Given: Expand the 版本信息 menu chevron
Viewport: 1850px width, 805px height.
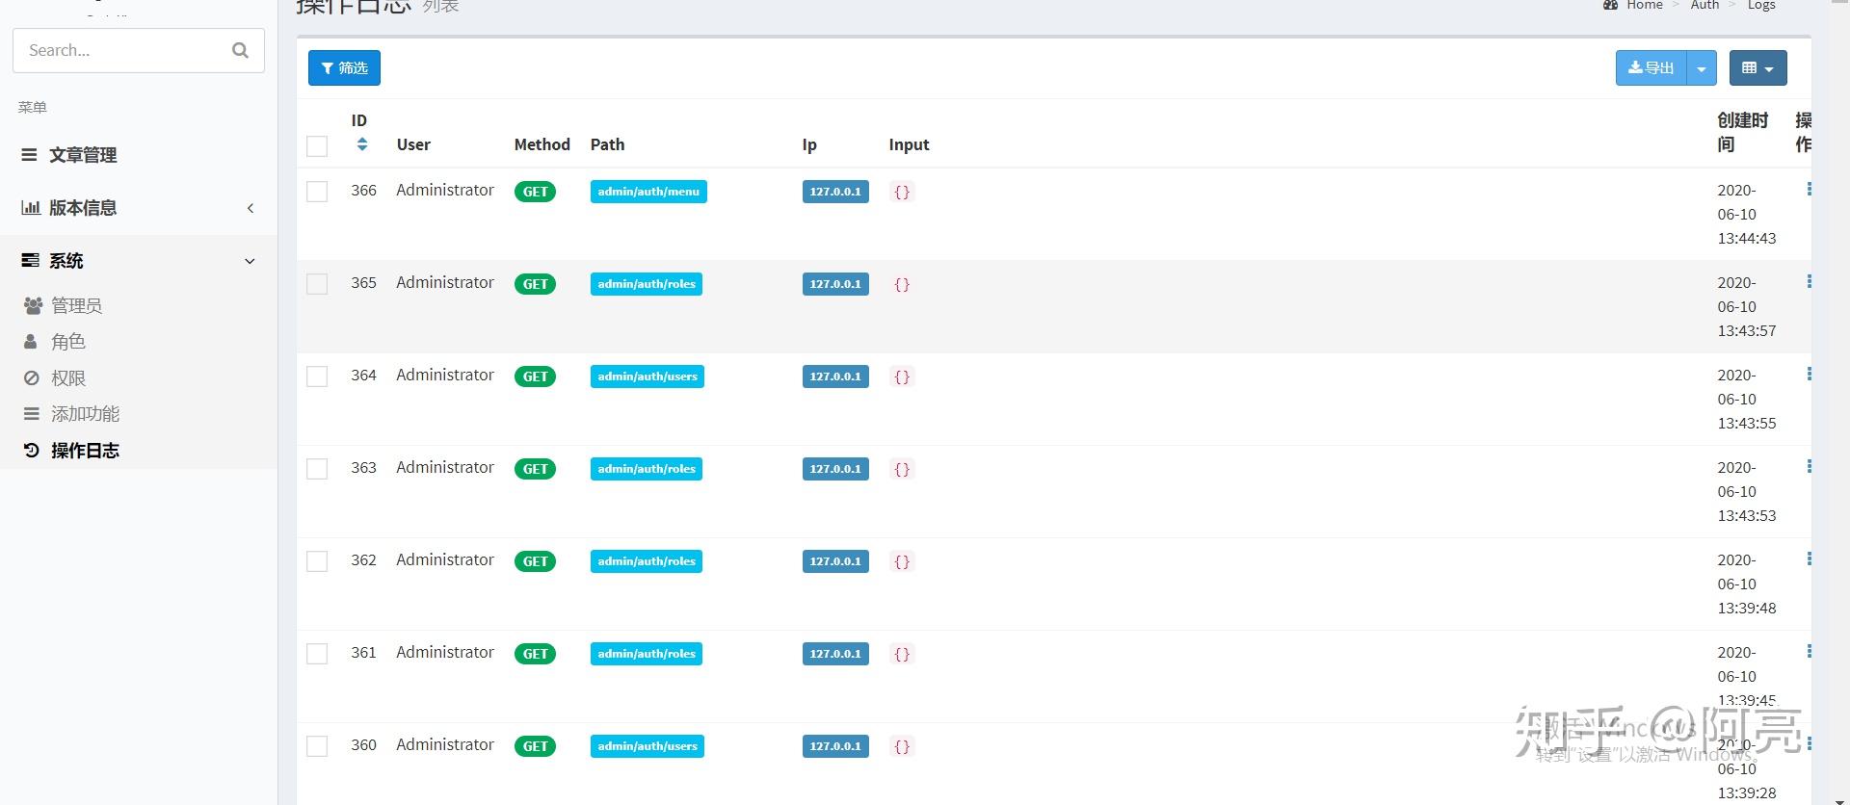Looking at the screenshot, I should pyautogui.click(x=251, y=208).
